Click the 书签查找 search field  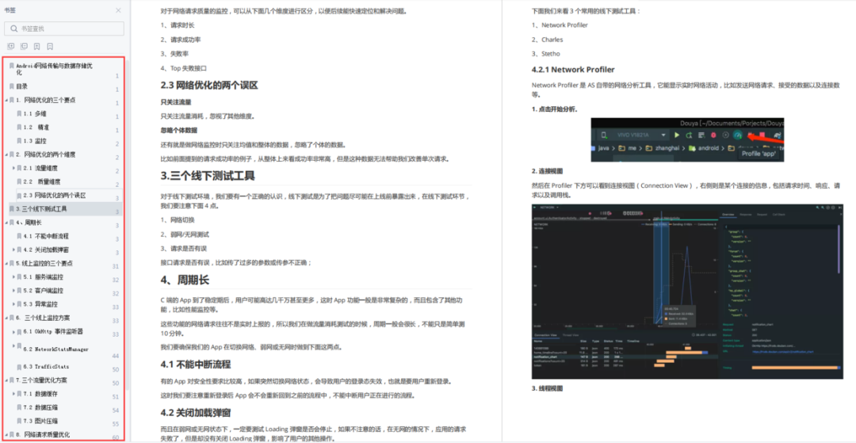point(64,29)
